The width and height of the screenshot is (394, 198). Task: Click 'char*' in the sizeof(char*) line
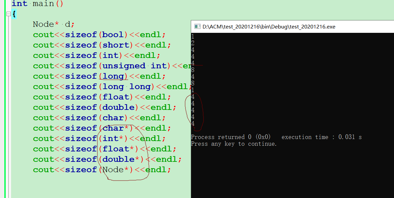(x=115, y=128)
